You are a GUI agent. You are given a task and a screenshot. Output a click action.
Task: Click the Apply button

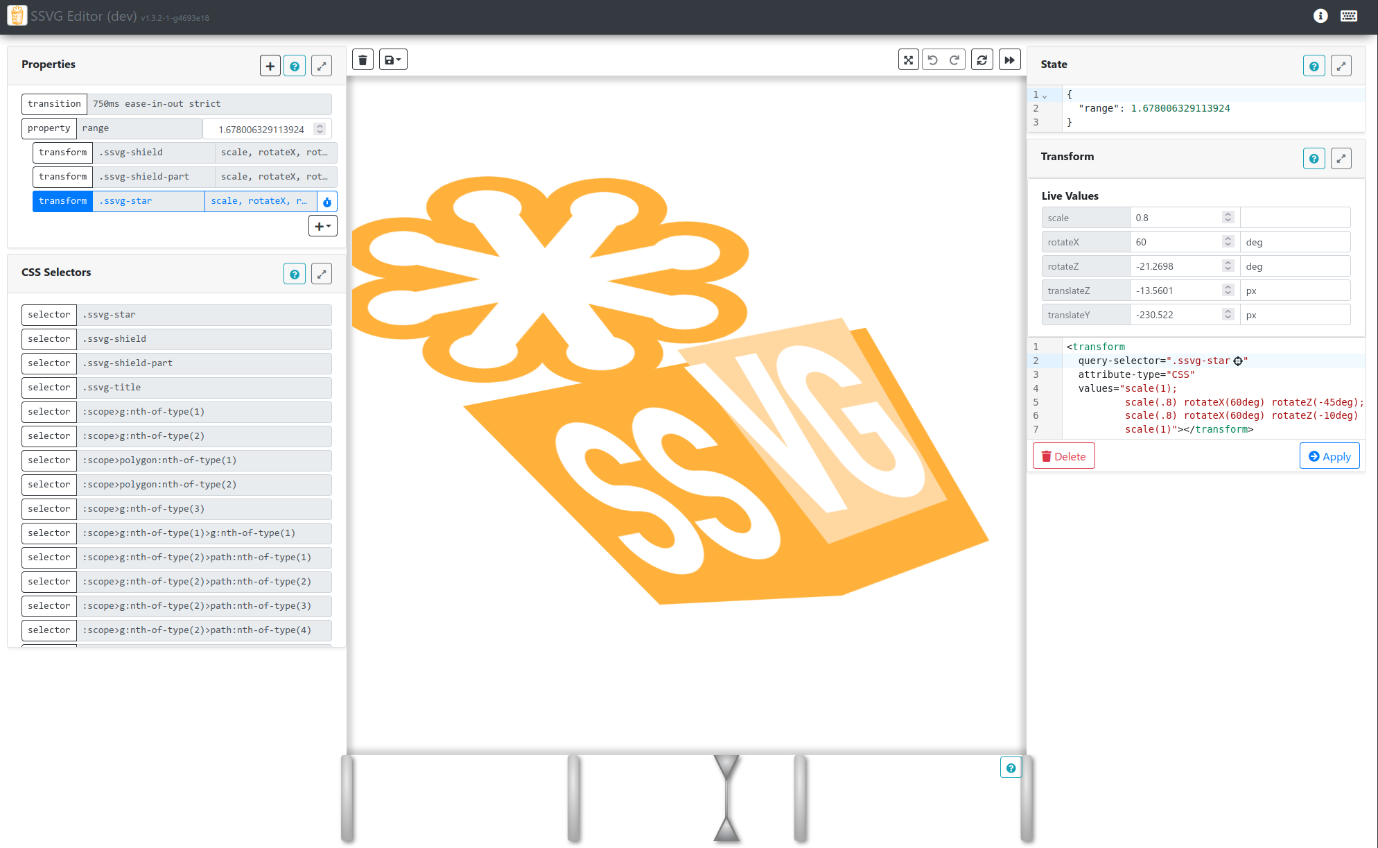click(1329, 456)
